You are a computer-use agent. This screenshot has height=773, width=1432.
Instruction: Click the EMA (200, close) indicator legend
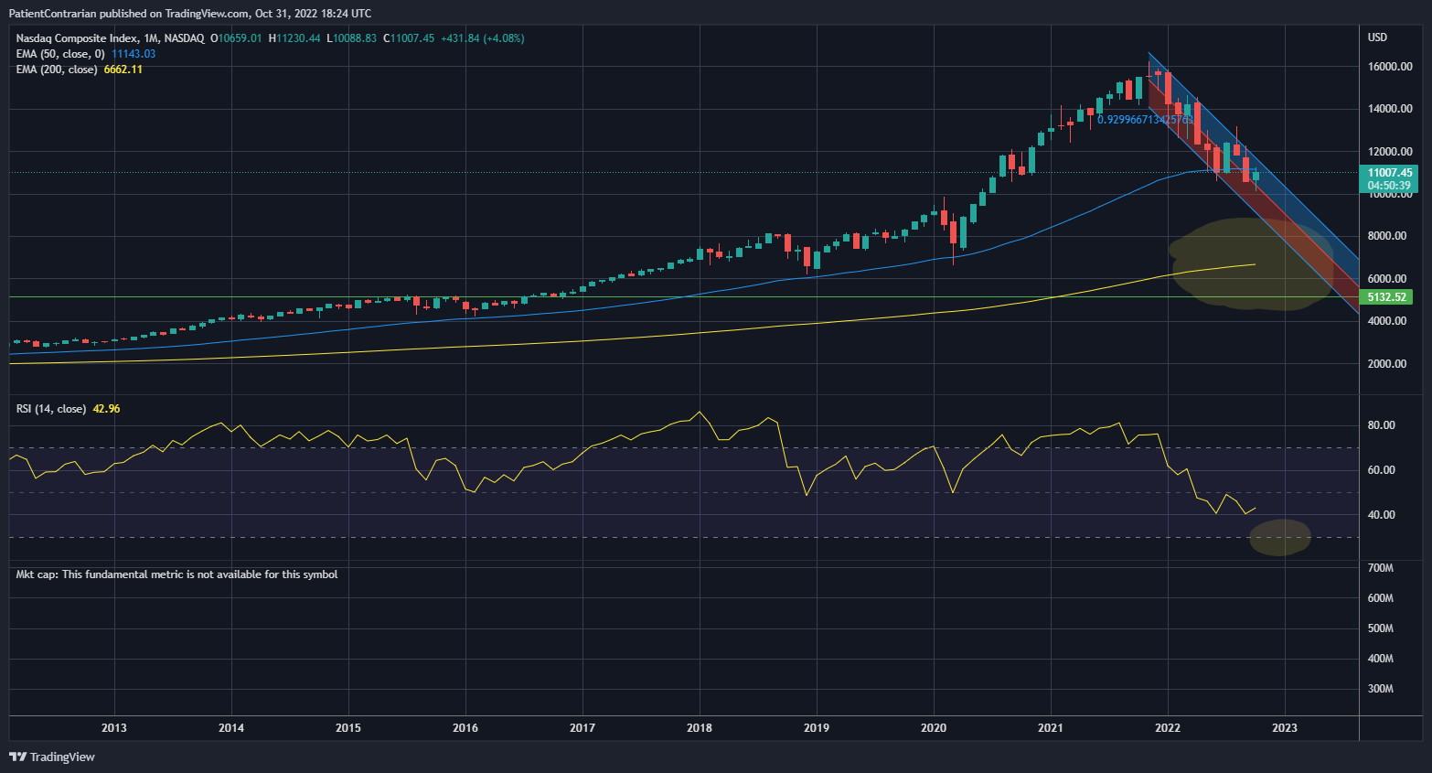click(x=57, y=70)
